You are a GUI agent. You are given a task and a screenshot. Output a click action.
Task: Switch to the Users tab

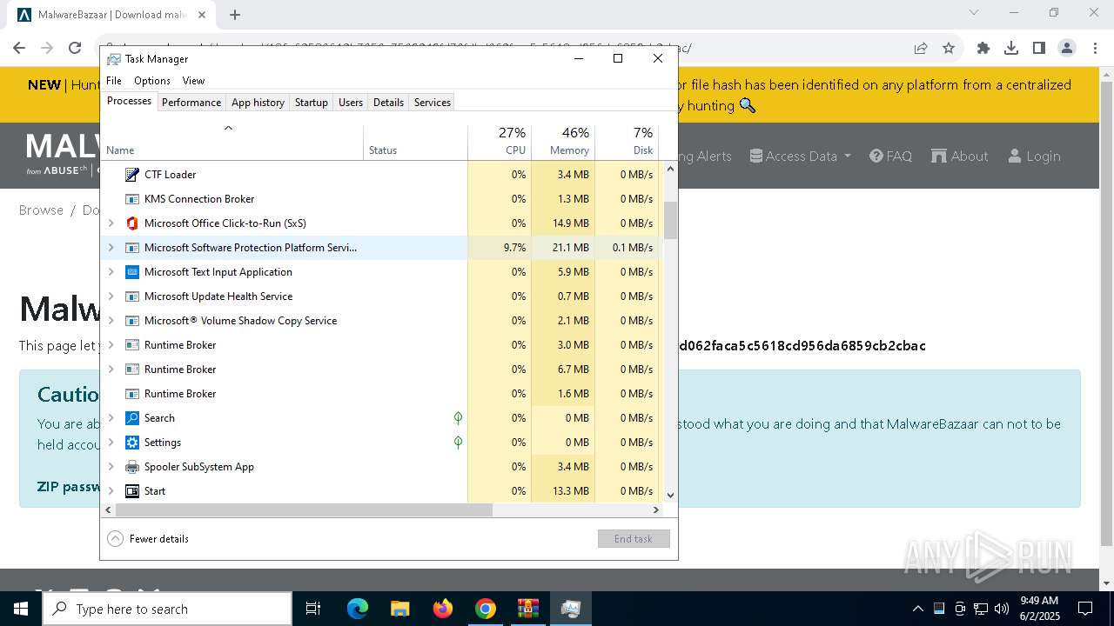(x=351, y=103)
